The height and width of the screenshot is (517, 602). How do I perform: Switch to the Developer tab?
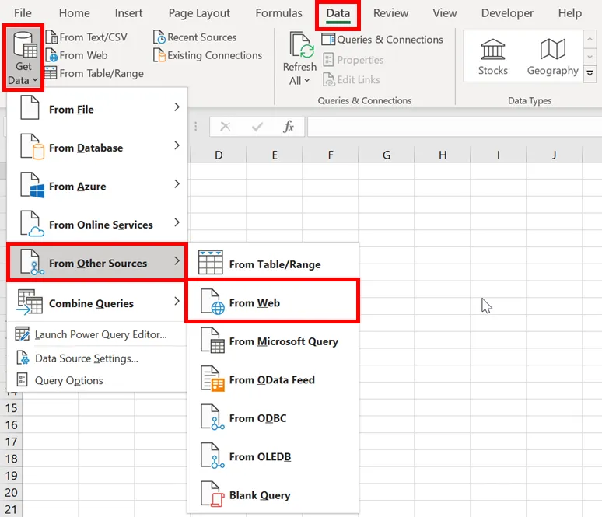[x=507, y=13]
